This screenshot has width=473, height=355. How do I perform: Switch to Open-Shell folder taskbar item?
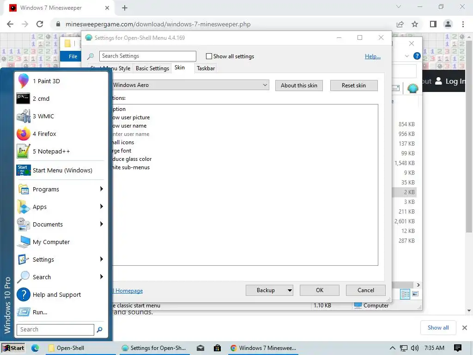click(80, 348)
